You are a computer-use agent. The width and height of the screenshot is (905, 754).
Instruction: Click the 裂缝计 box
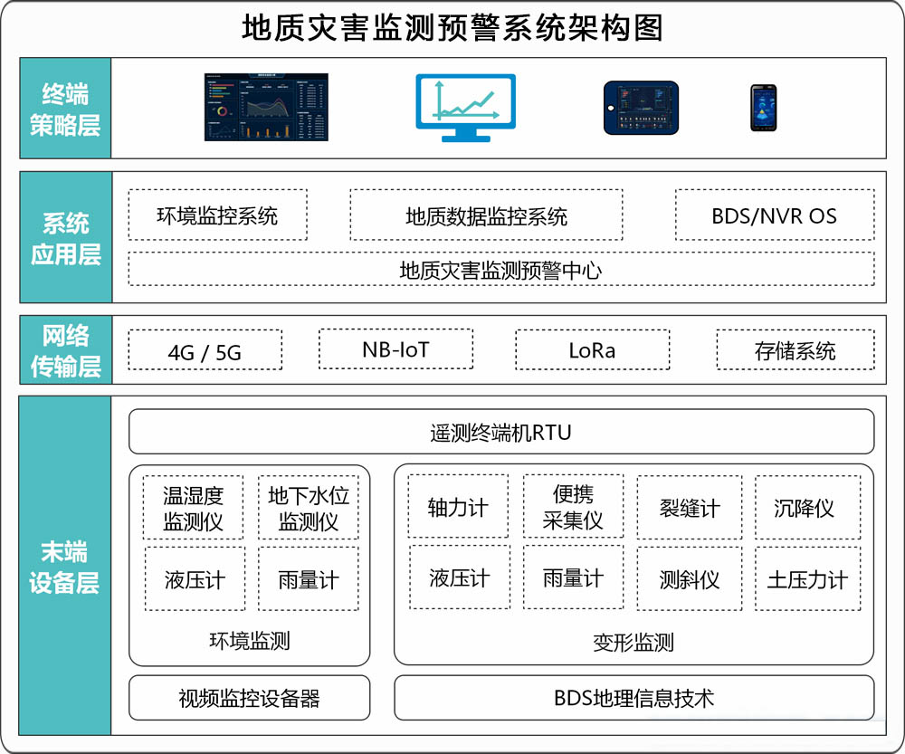tap(689, 508)
